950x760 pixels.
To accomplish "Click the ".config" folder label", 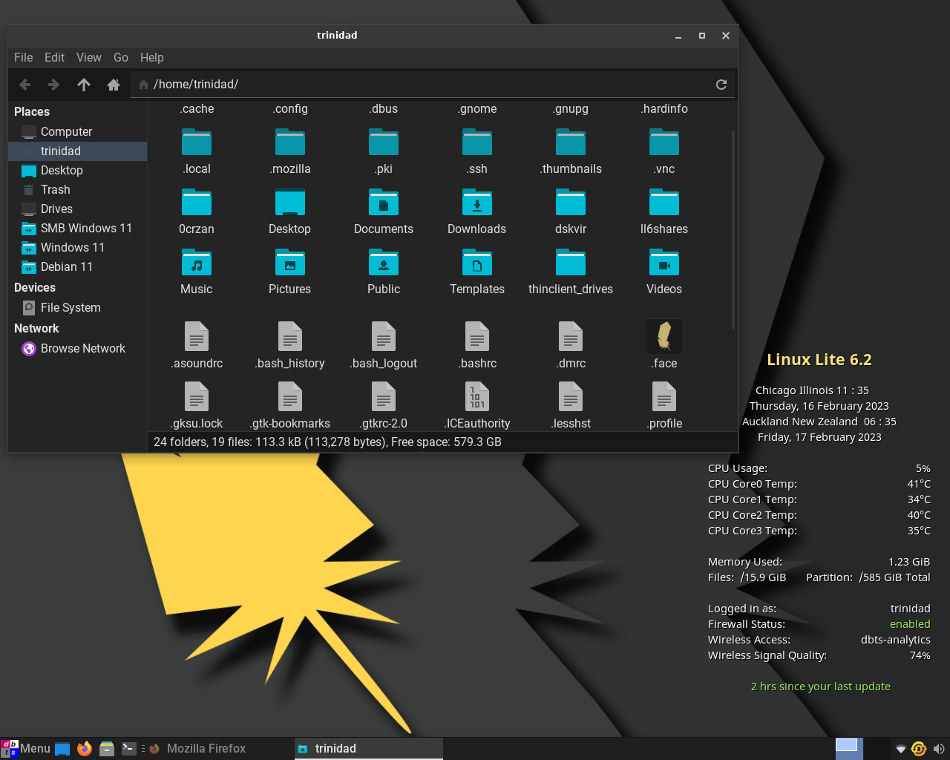I will [290, 108].
